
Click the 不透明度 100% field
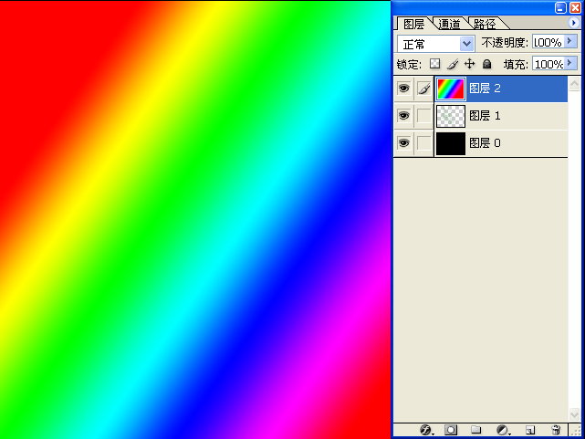548,42
